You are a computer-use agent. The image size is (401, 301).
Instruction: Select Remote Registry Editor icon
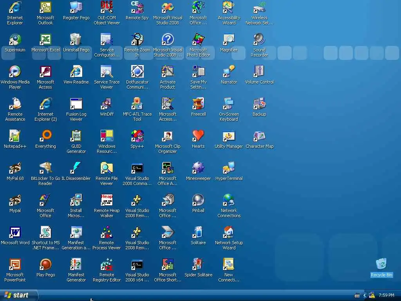click(x=107, y=265)
